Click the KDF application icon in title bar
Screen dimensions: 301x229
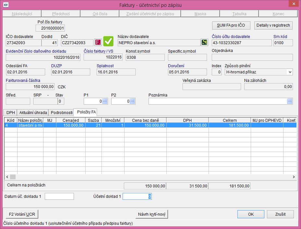click(6, 5)
